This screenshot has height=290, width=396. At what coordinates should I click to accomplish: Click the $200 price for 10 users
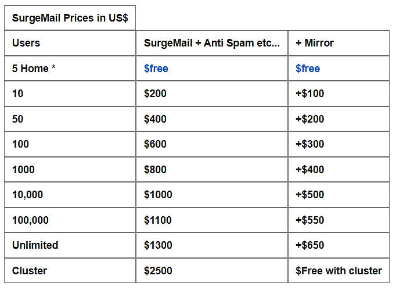(x=155, y=94)
